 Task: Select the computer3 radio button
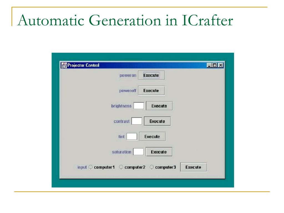tap(152, 167)
